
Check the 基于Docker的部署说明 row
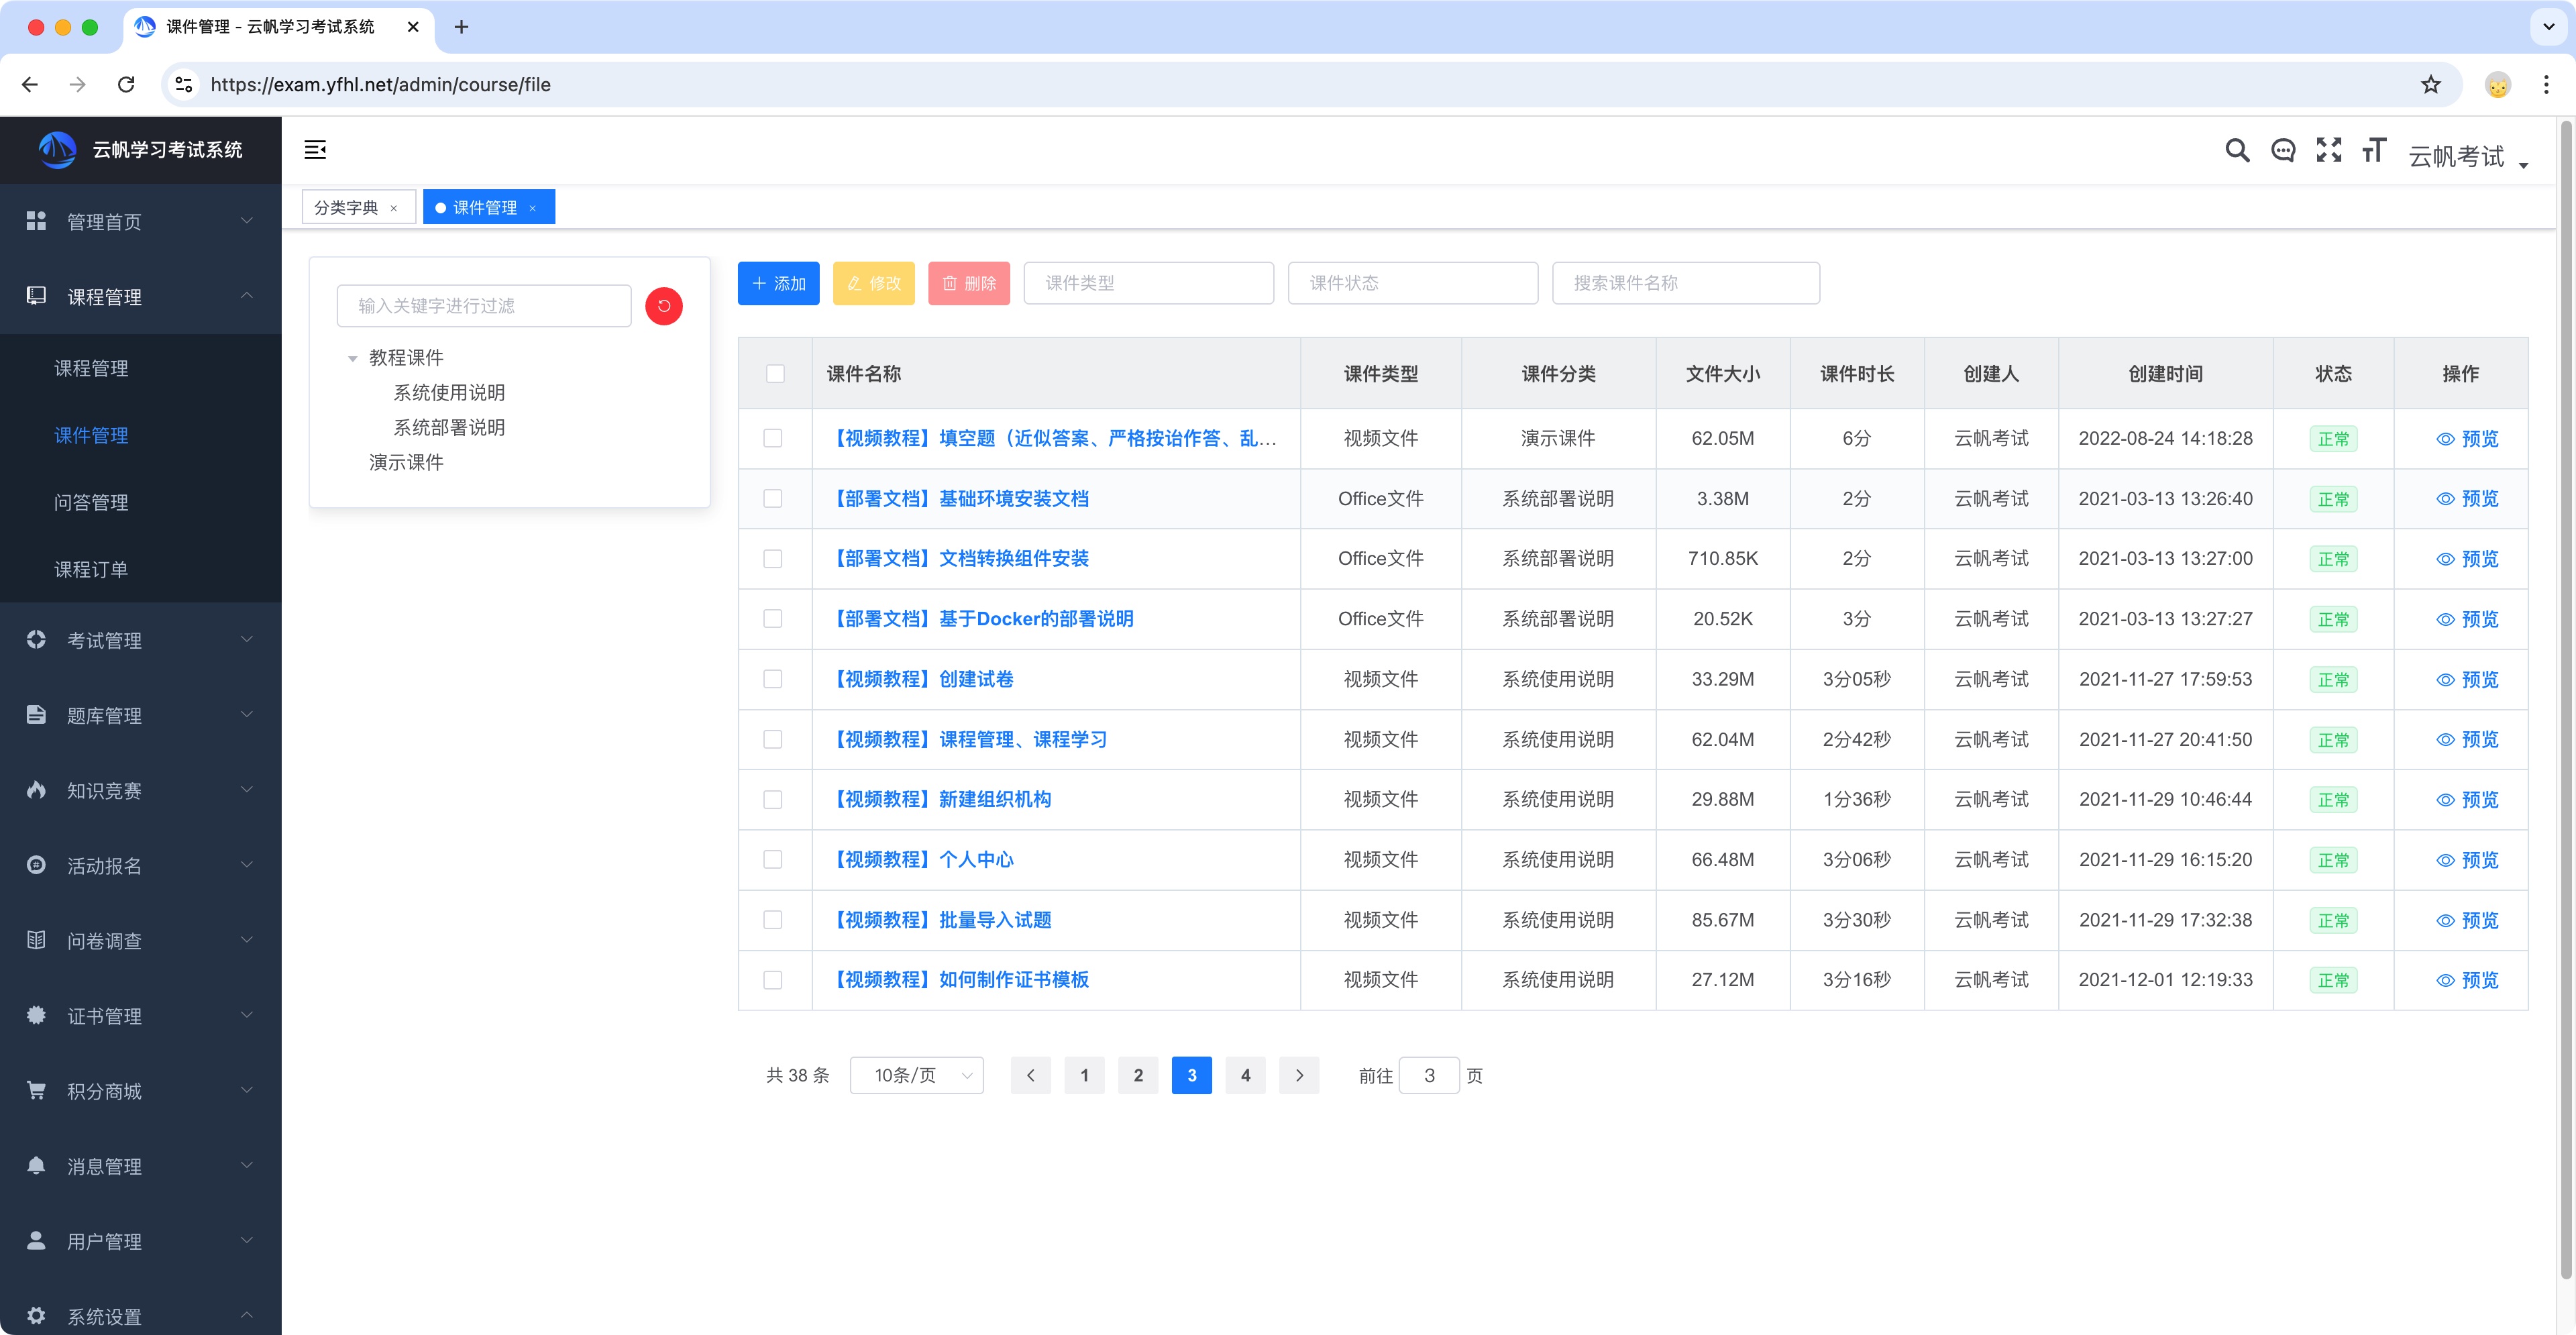coord(773,619)
